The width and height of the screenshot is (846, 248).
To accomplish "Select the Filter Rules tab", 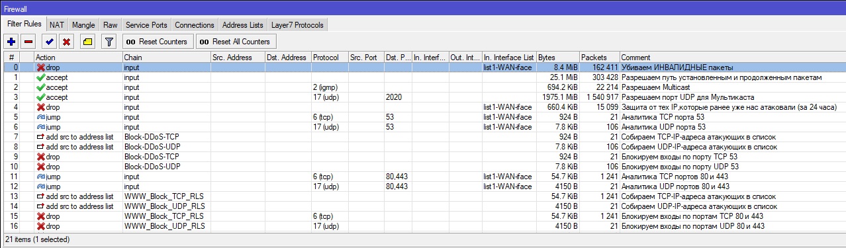I will point(24,24).
